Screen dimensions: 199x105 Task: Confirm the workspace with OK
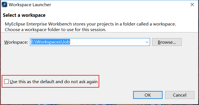(148, 95)
